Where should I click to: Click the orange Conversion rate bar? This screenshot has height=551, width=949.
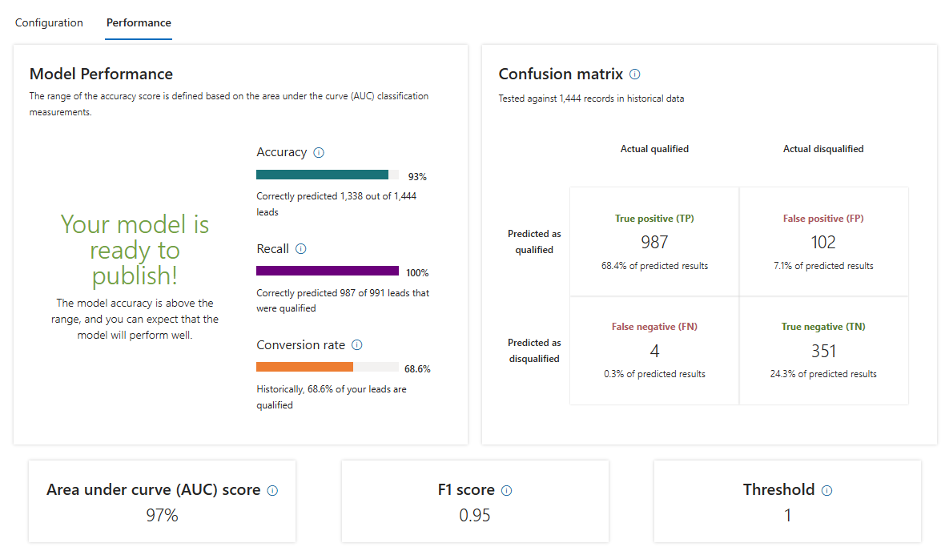(304, 367)
